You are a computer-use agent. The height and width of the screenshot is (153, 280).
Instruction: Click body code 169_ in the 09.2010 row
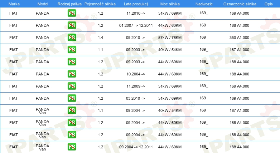pyautogui.click(x=204, y=37)
